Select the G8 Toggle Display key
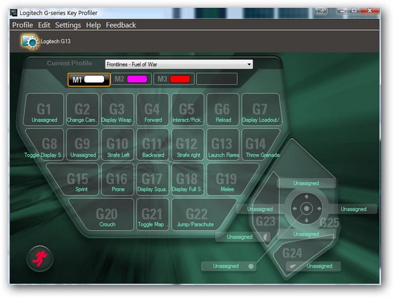Viewport: 394px width, 298px height. 47,144
